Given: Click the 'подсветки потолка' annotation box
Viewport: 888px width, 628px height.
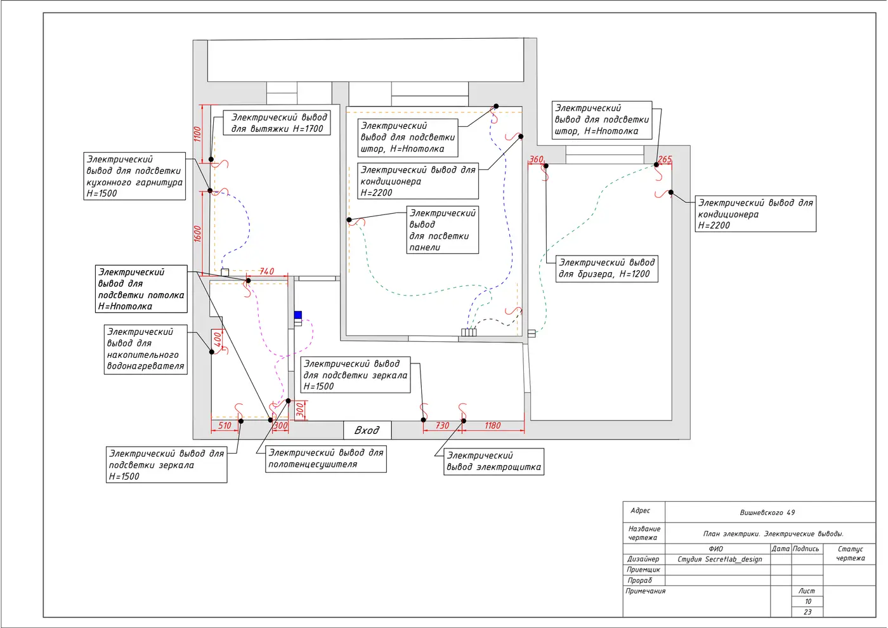Looking at the screenshot, I should 141,289.
